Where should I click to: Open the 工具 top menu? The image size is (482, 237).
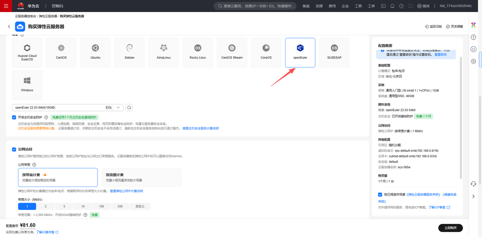coord(358,6)
